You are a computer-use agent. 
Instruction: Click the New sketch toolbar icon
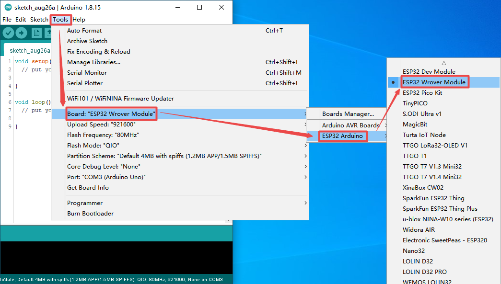pyautogui.click(x=36, y=33)
